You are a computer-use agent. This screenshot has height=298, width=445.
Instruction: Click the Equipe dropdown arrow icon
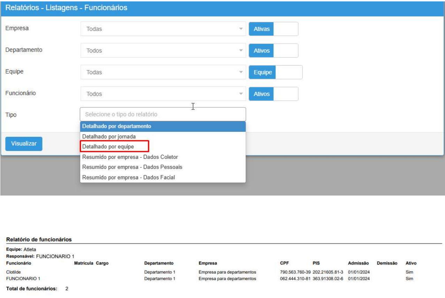240,72
